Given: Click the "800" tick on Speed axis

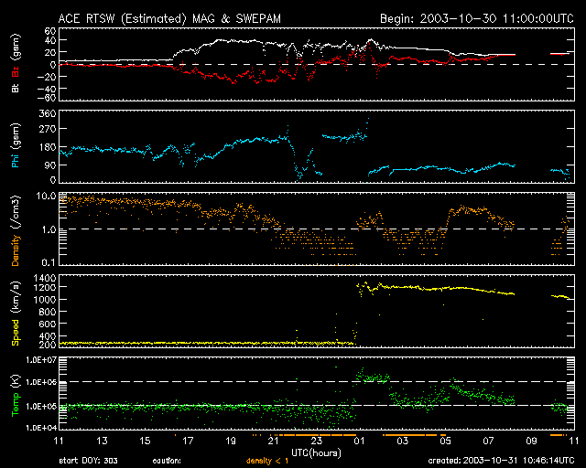Looking at the screenshot, I should [x=48, y=312].
